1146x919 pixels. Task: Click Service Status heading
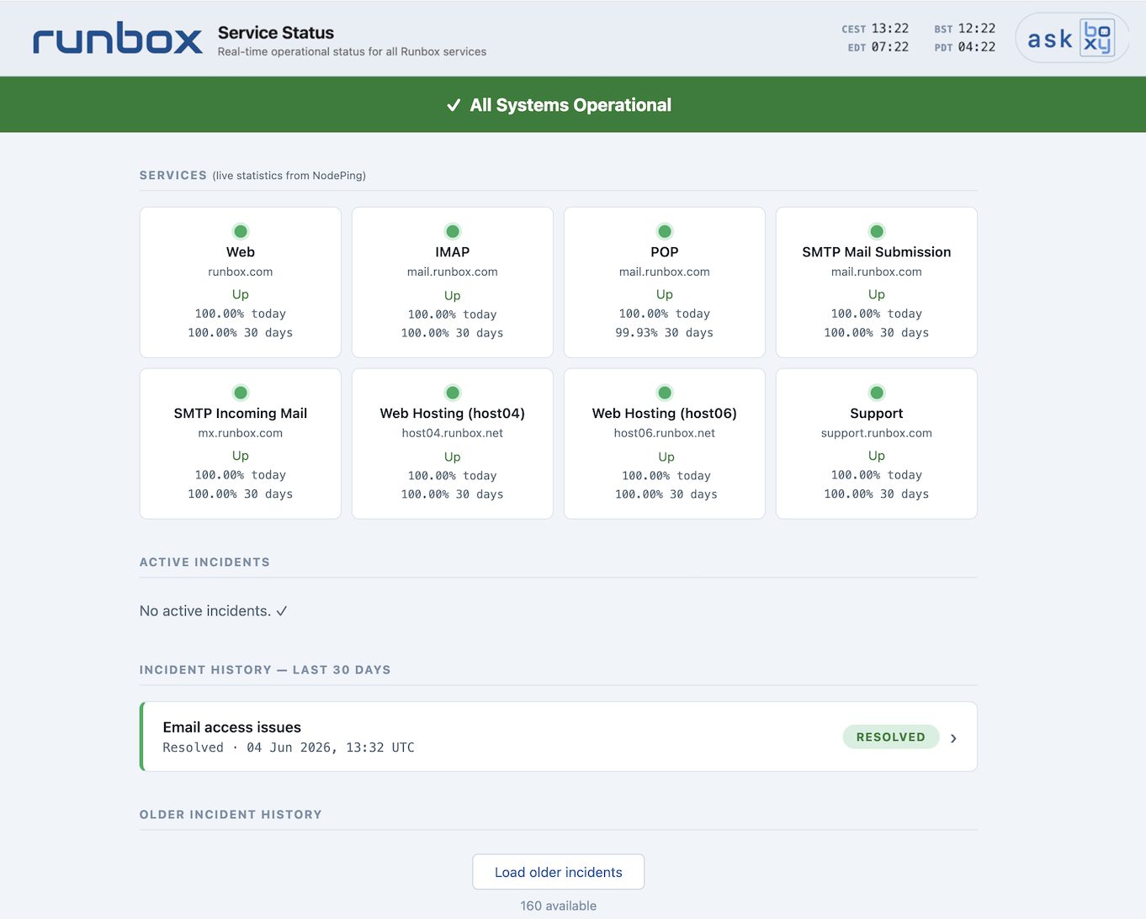click(276, 33)
